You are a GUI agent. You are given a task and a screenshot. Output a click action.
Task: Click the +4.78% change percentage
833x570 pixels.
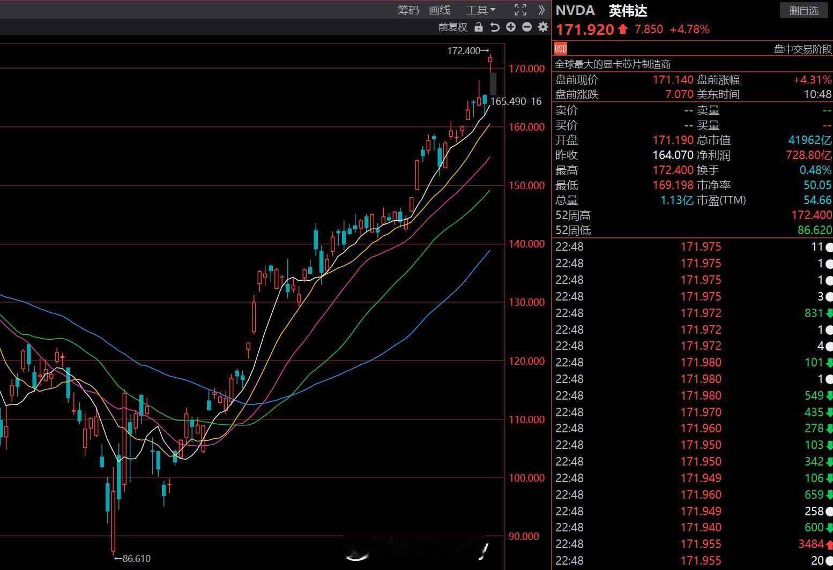point(690,29)
